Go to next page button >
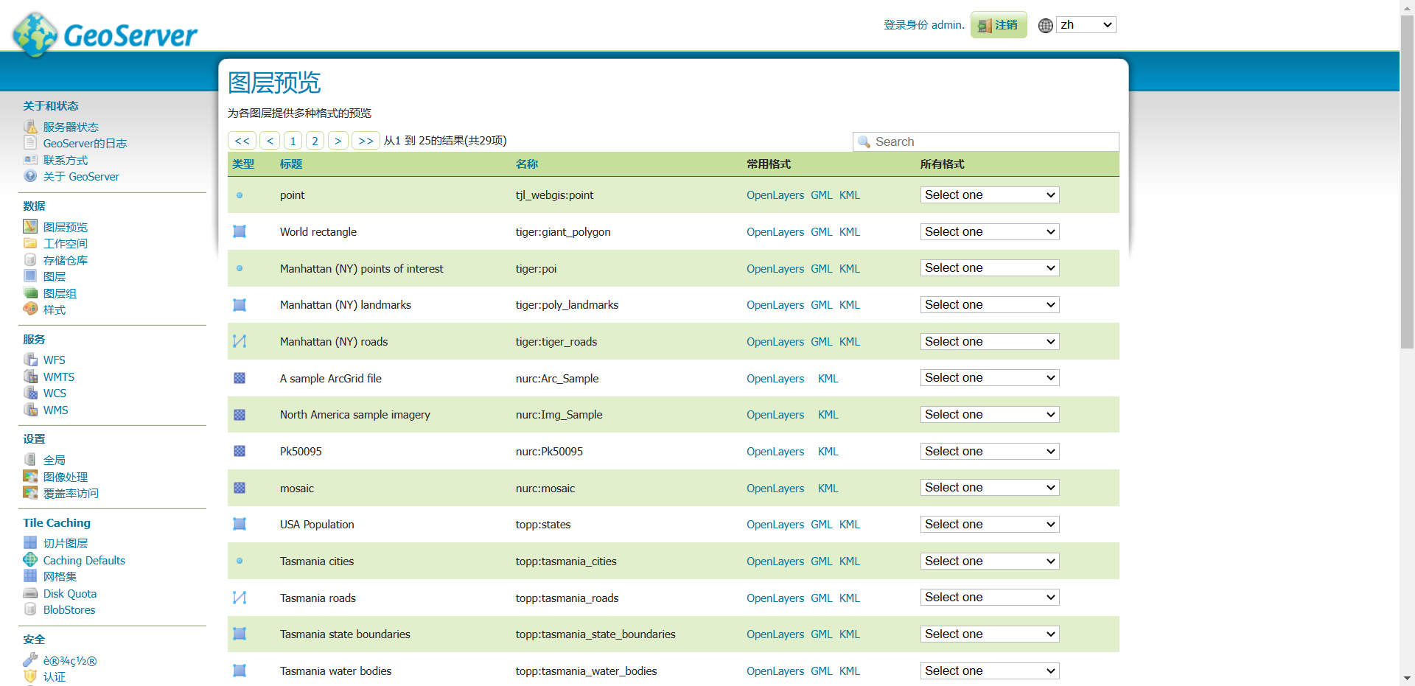1415x686 pixels. 338,141
